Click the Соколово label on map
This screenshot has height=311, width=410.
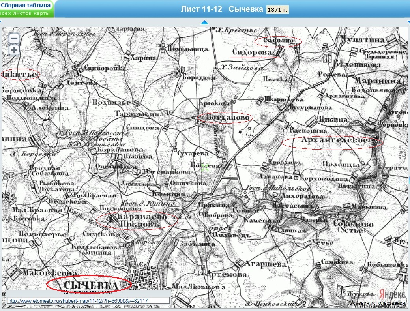[x=353, y=224]
